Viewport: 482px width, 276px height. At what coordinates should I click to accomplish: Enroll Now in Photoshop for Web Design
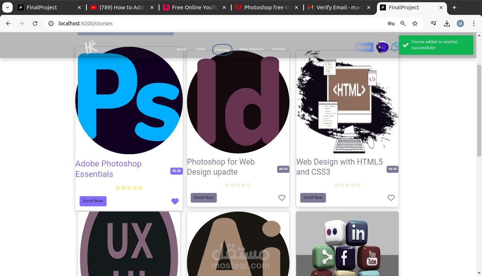tap(204, 198)
